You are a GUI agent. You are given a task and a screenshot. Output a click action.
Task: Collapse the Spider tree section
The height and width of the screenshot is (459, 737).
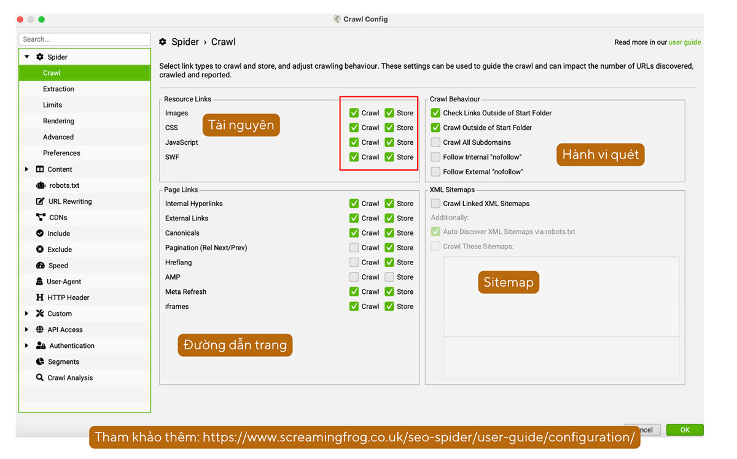(x=27, y=57)
